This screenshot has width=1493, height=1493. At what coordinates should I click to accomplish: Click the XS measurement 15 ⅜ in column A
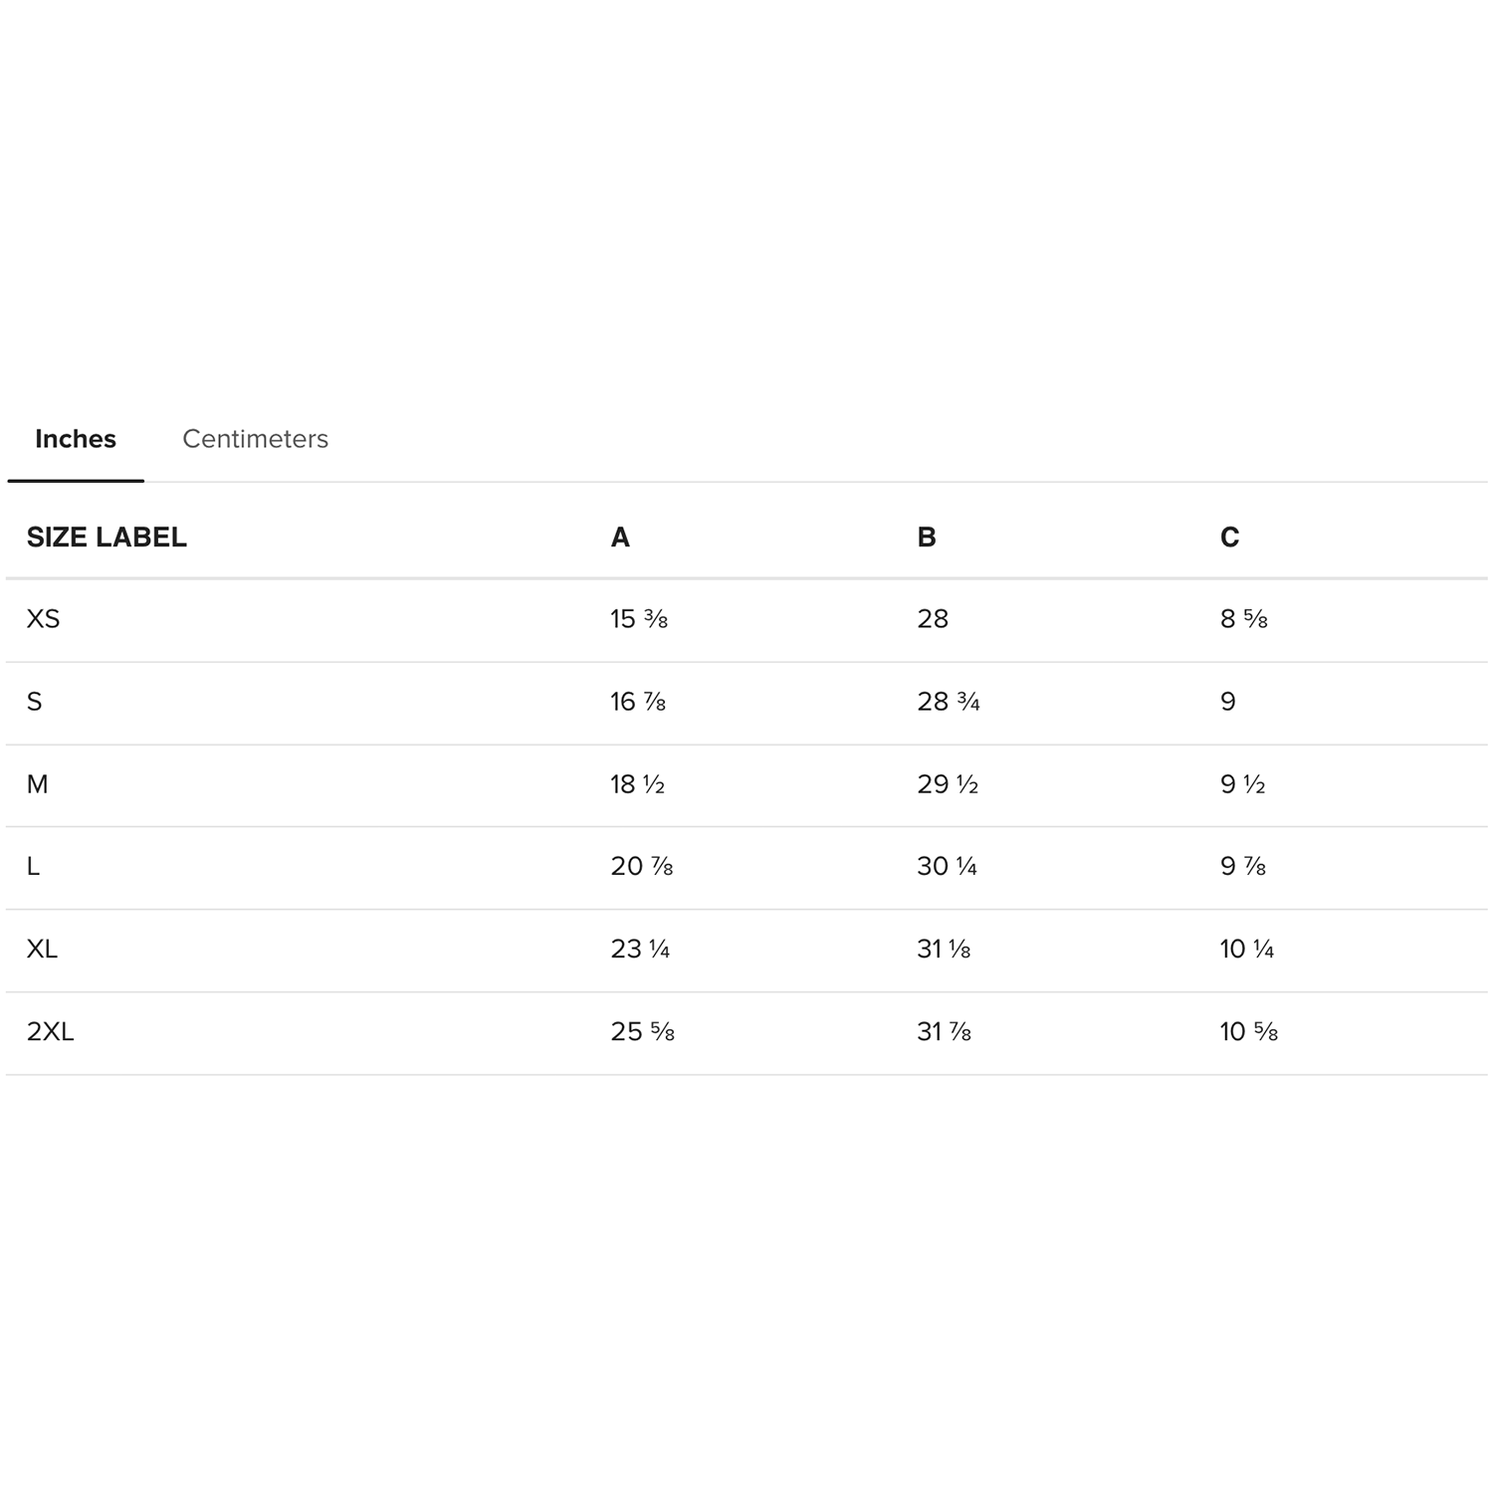coord(639,619)
